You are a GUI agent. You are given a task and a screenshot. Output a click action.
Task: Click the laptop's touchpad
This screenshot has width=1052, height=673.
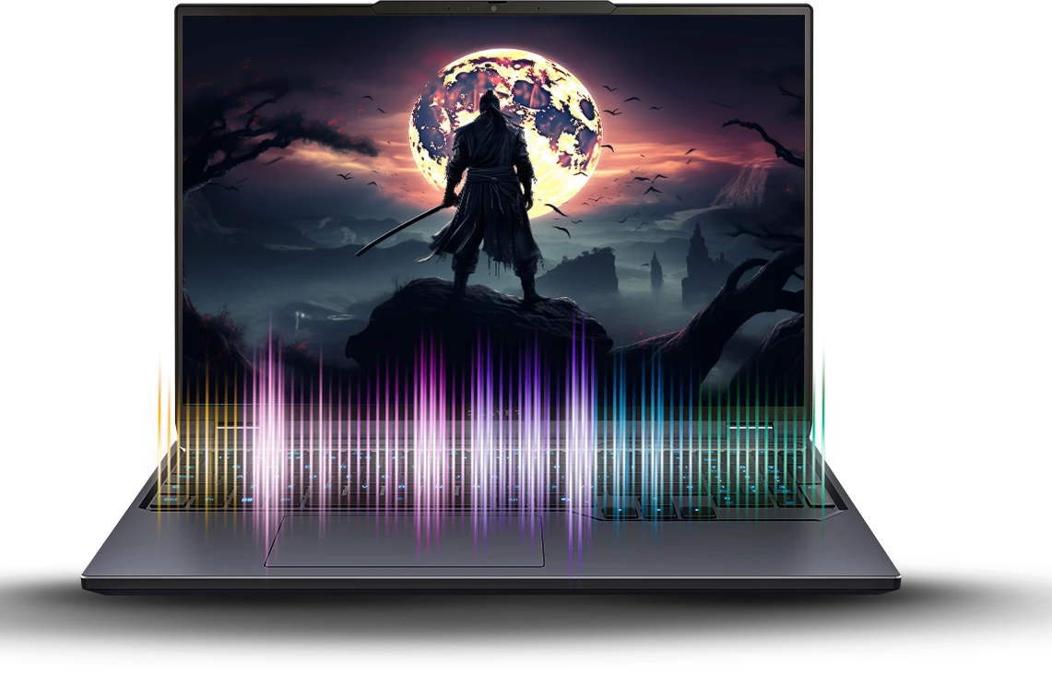click(x=404, y=541)
